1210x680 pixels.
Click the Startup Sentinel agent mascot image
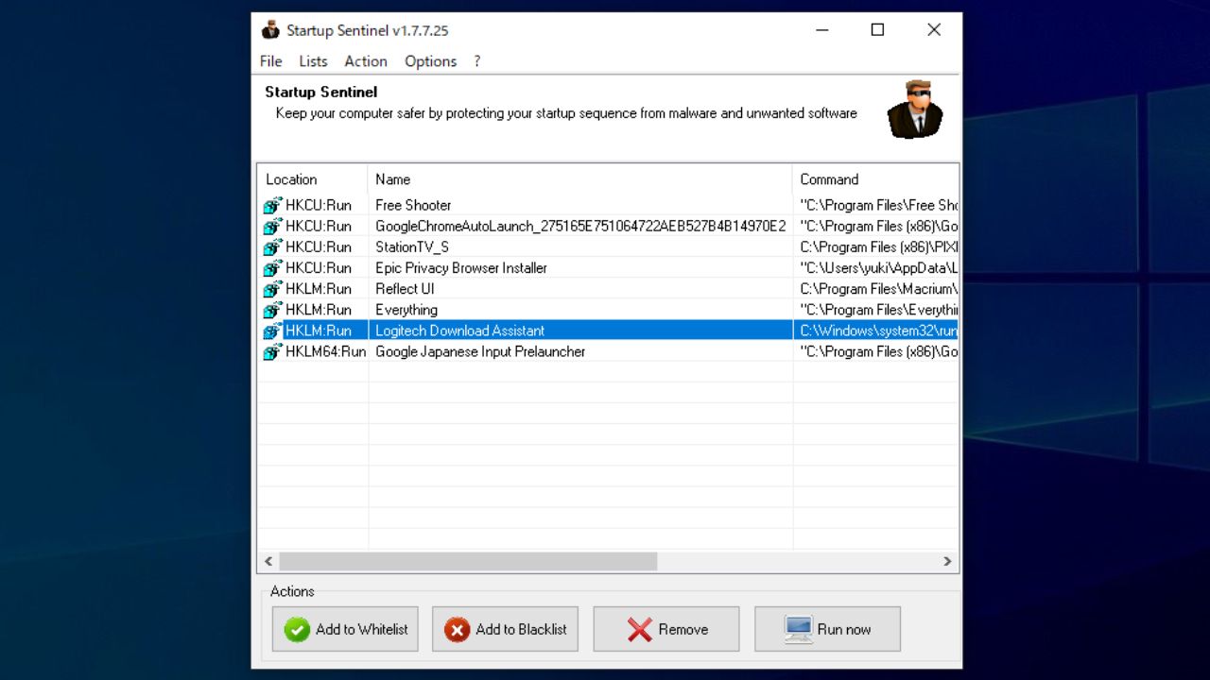point(914,110)
